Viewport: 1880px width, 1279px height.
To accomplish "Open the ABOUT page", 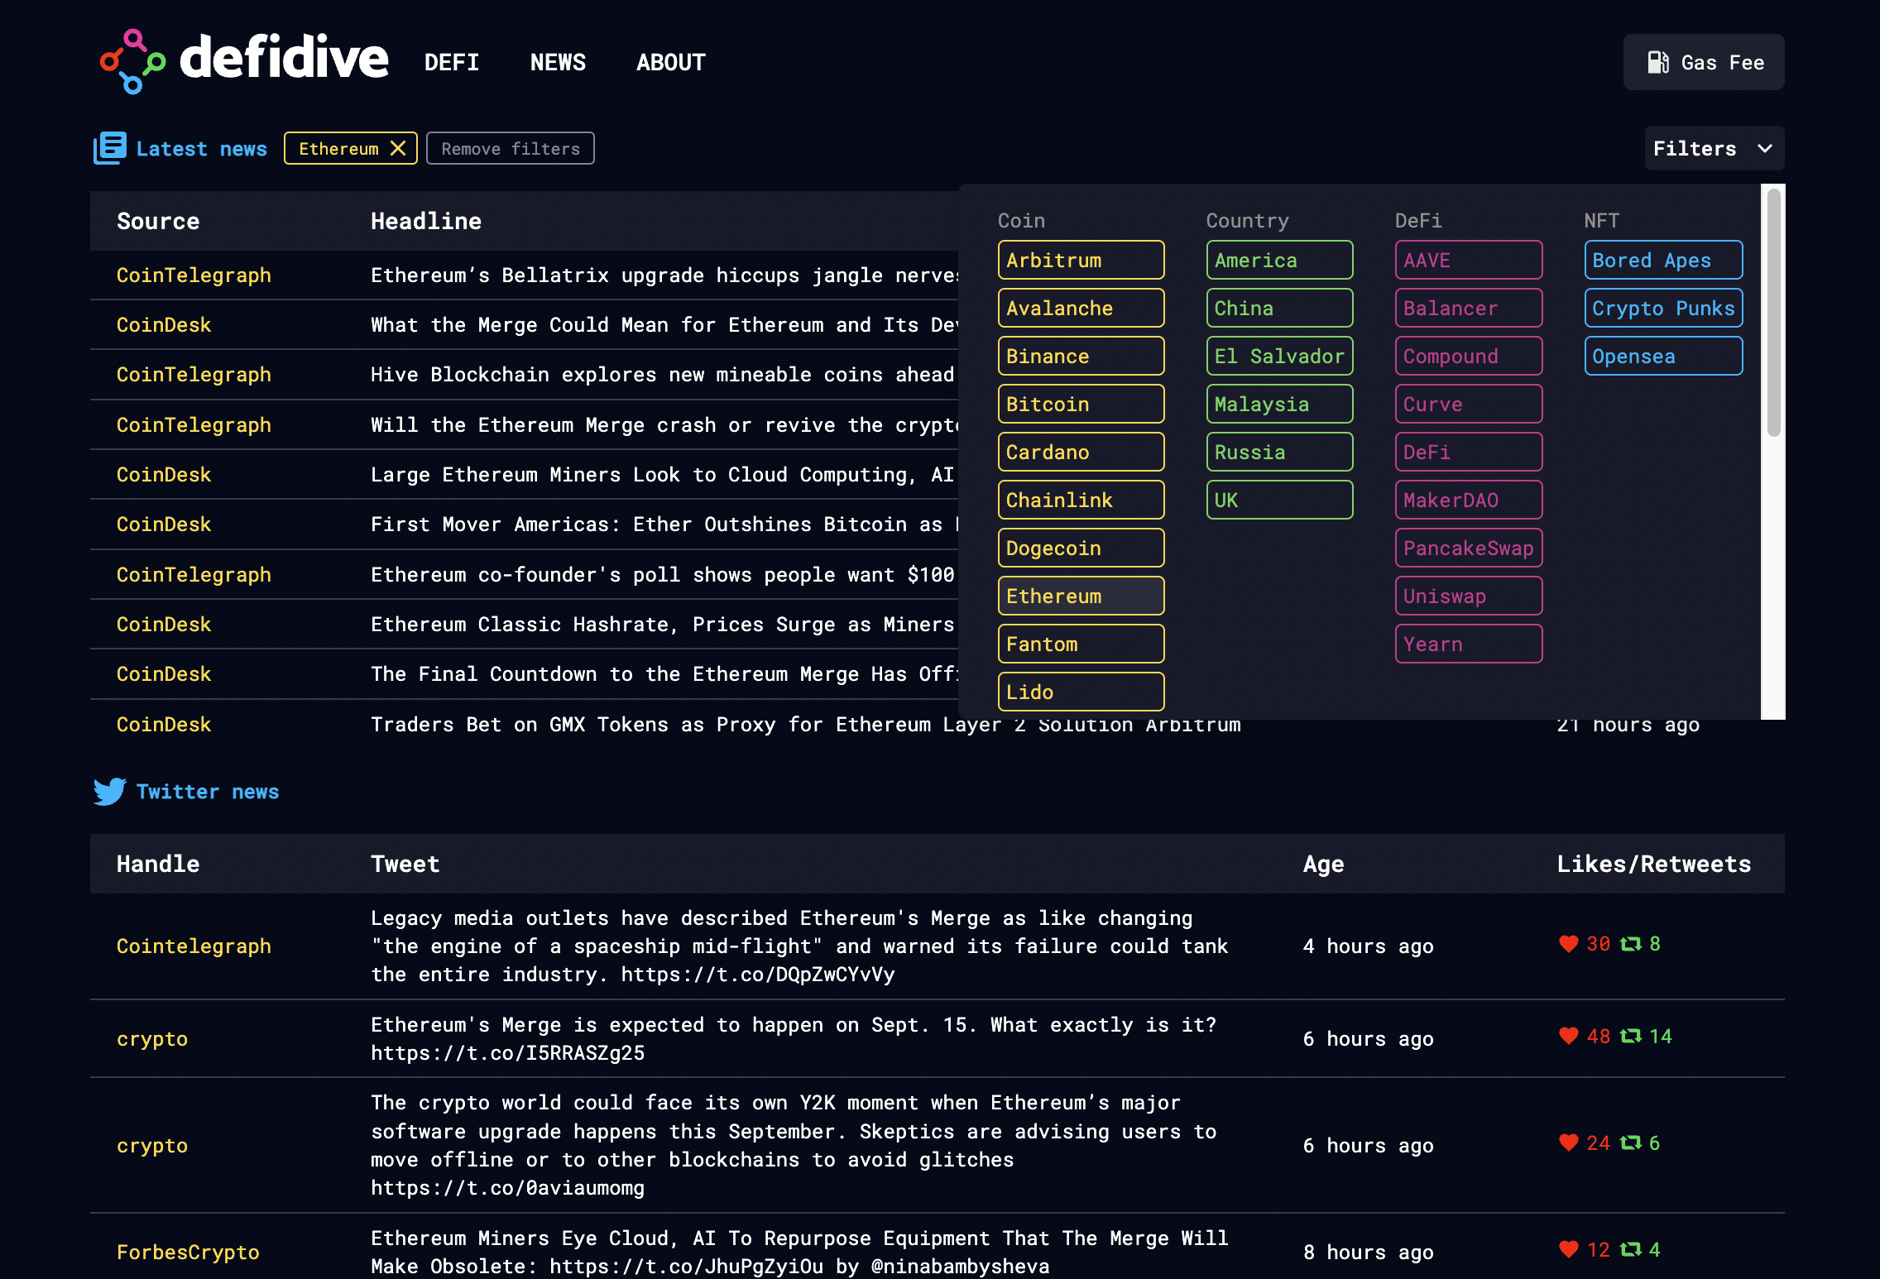I will point(671,62).
